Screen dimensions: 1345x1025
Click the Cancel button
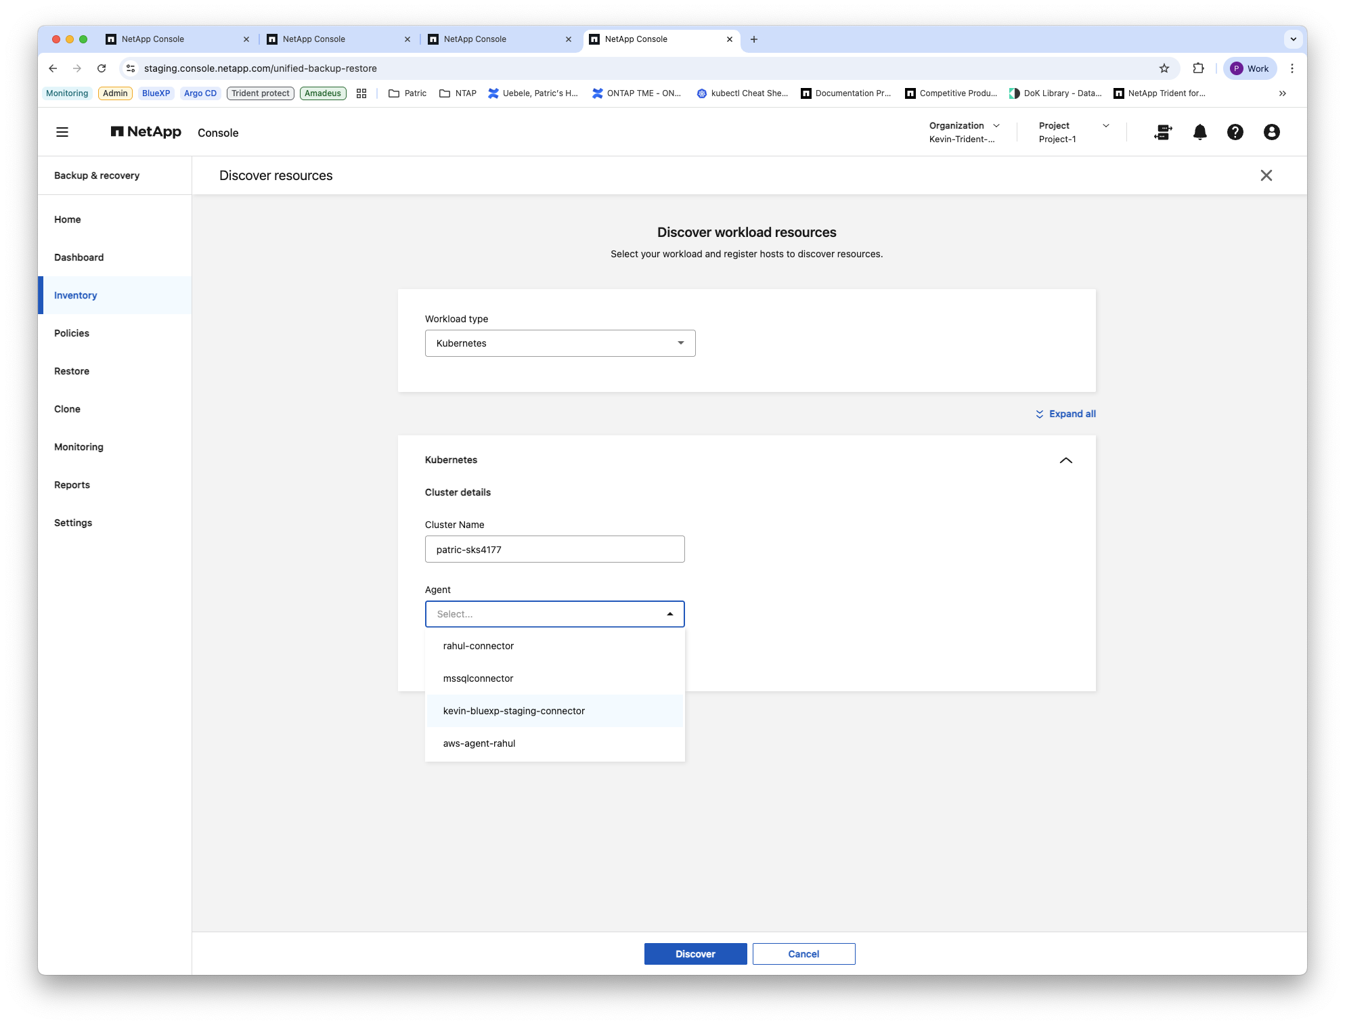[x=803, y=954]
